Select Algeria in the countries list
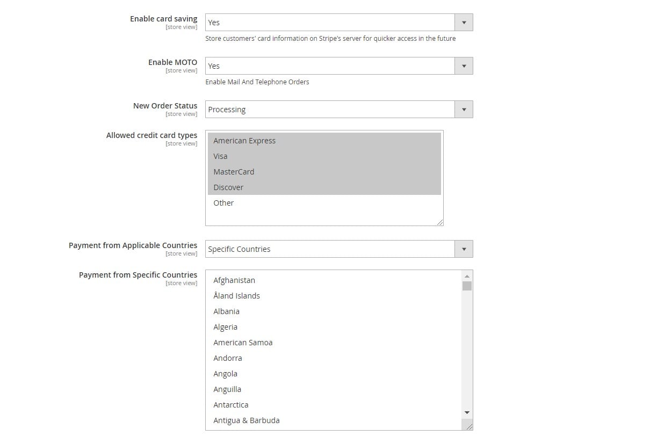 [x=334, y=327]
